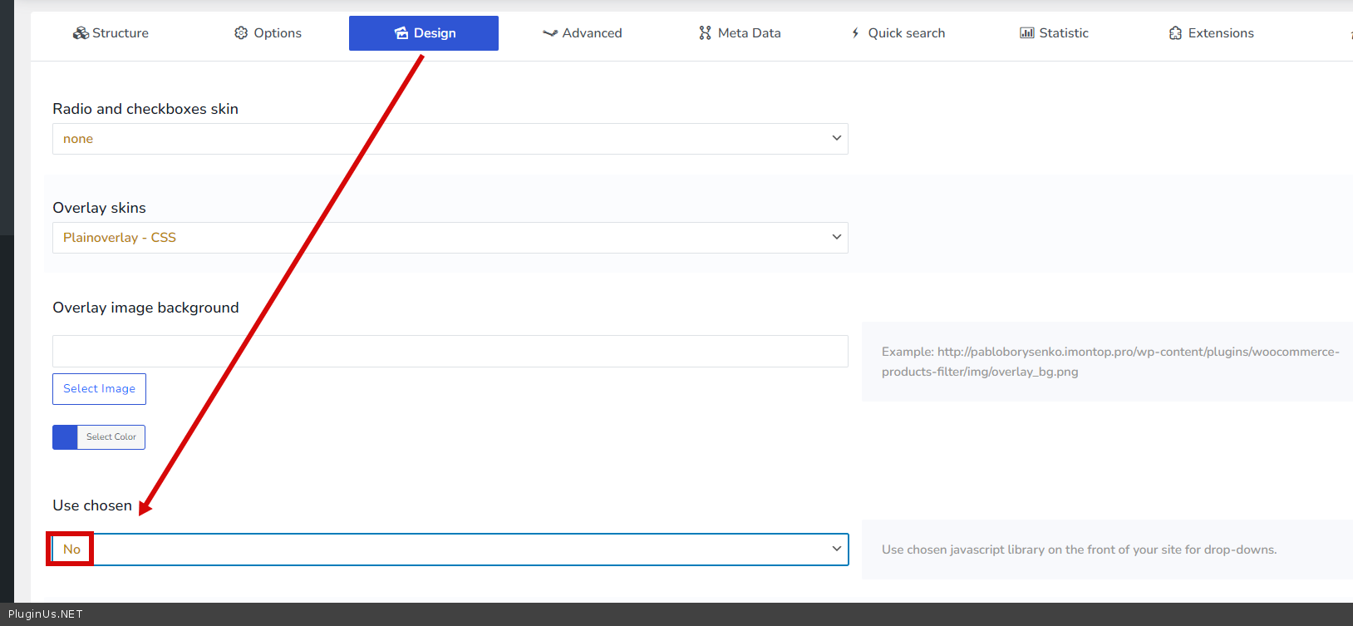Click the chevron arrow of the Use chosen select
Image resolution: width=1353 pixels, height=626 pixels.
click(836, 550)
